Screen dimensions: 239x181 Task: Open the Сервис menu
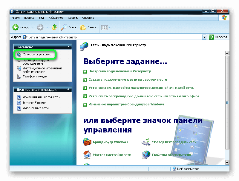[x=73, y=18]
